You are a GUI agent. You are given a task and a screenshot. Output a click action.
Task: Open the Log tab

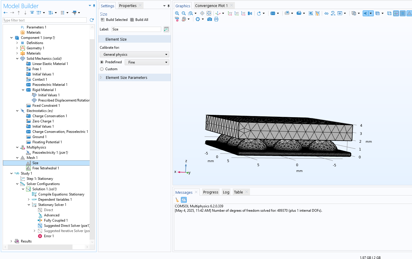coord(226,192)
